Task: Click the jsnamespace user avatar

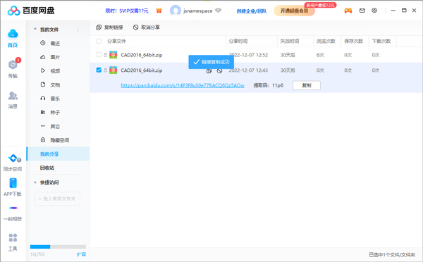Action: pos(176,11)
